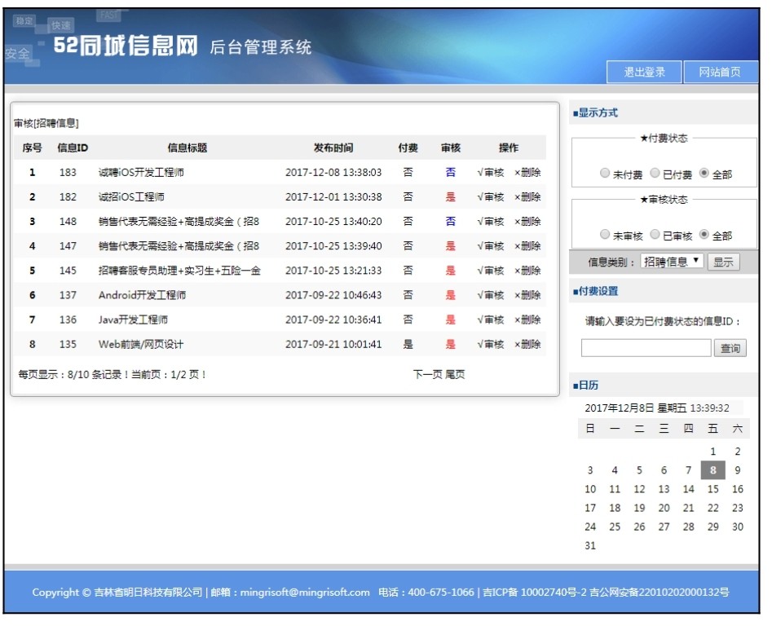Select the 未审核 radio option
The image size is (772, 626).
[605, 235]
